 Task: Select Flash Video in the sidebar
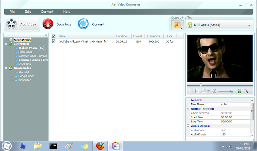25,52
